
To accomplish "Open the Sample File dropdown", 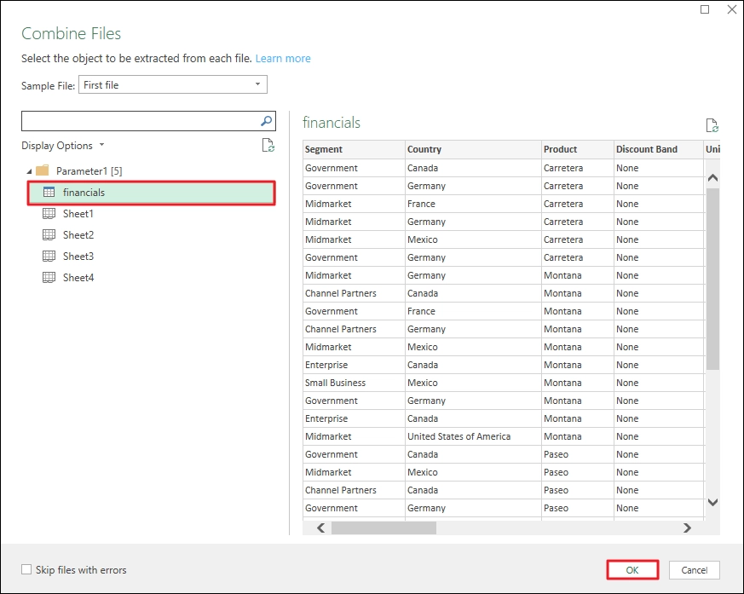I will pos(257,84).
